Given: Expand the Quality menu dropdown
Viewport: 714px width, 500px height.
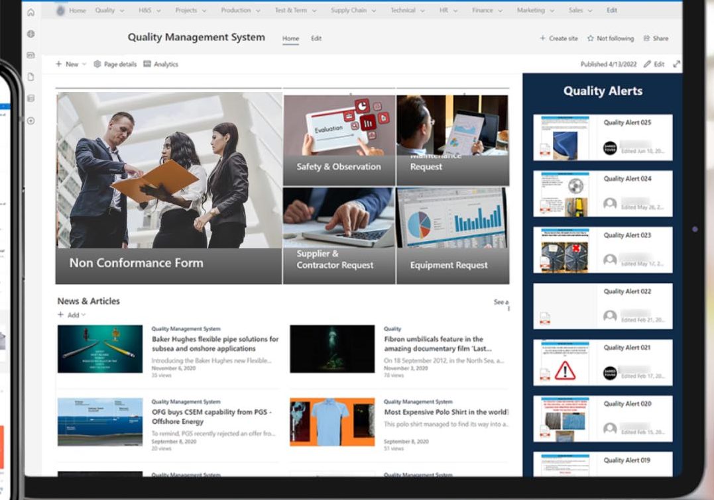Looking at the screenshot, I should click(121, 11).
